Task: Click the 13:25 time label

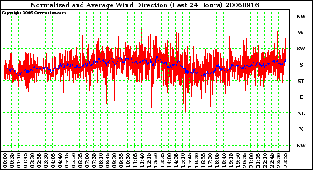Action: point(162,160)
